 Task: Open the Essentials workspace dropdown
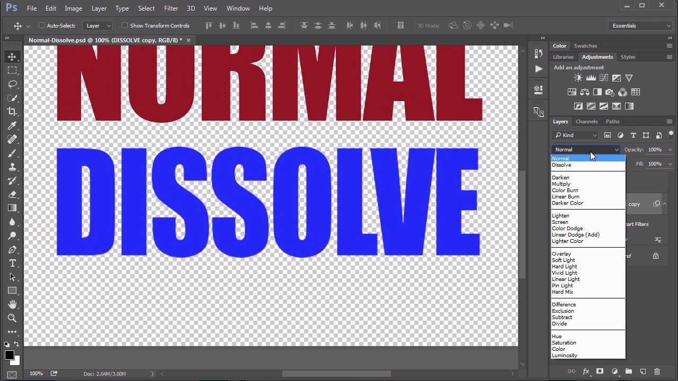click(x=641, y=25)
